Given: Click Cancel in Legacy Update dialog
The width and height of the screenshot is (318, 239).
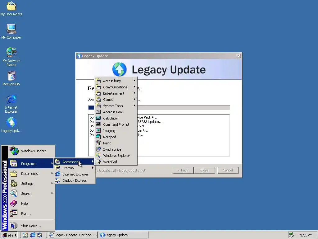Looking at the screenshot, I should [x=228, y=170].
